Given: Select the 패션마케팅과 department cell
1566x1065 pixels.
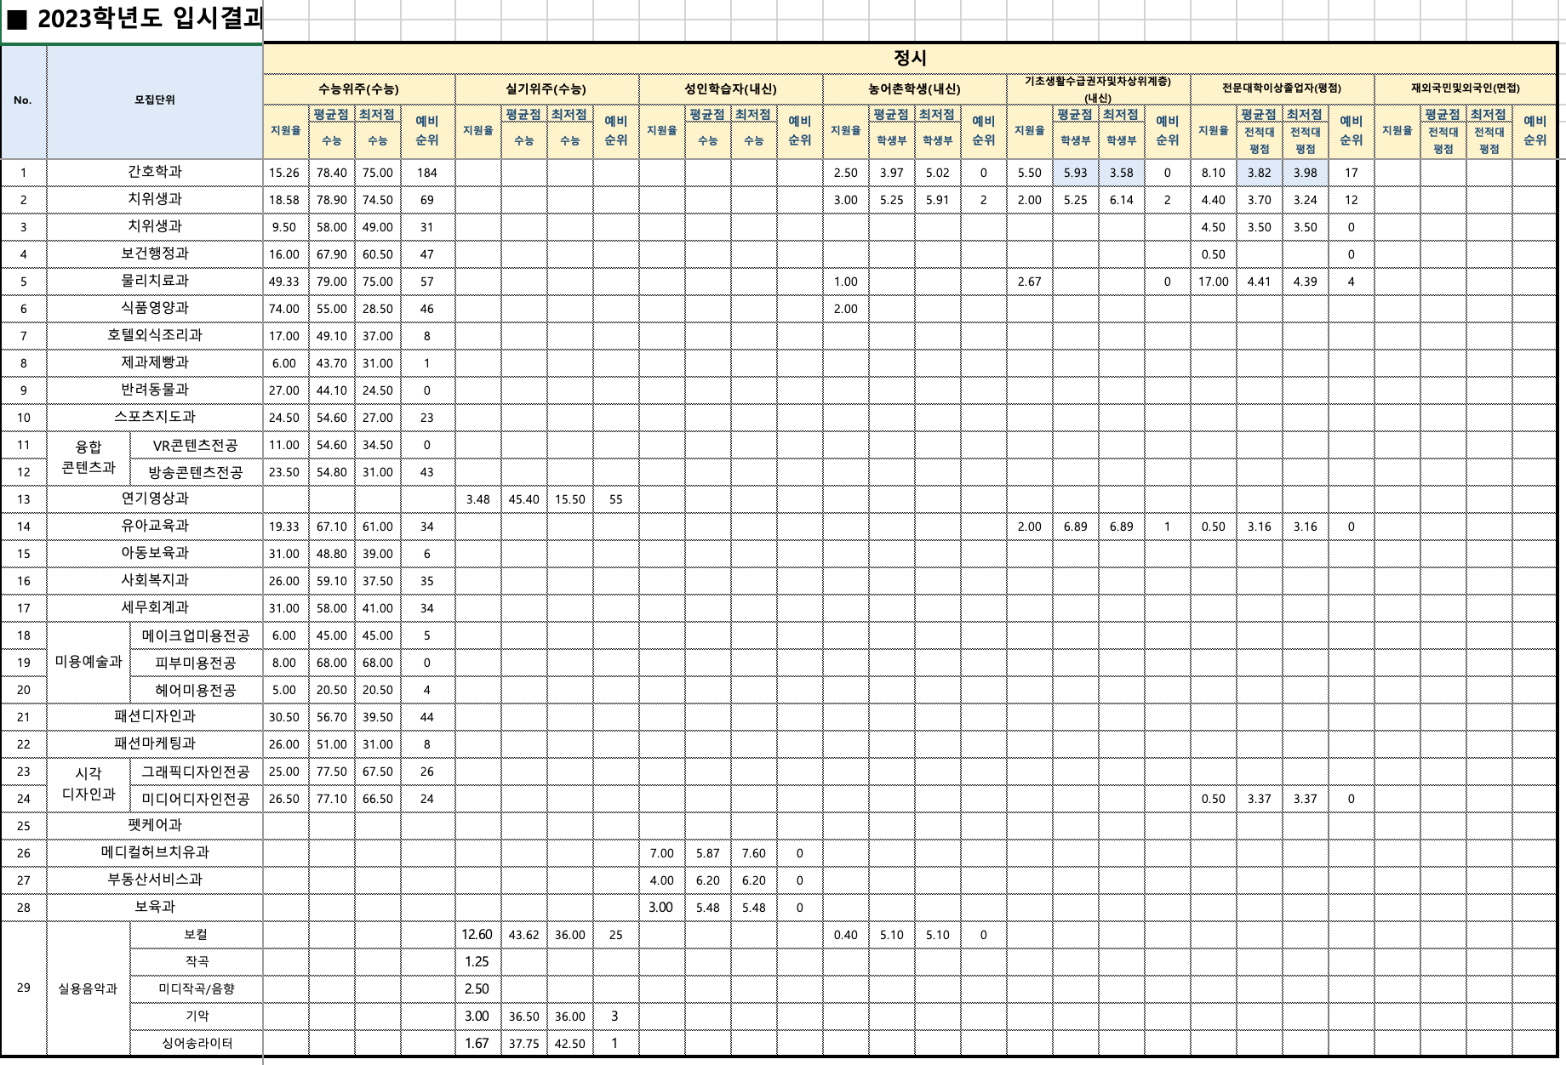Looking at the screenshot, I should (155, 743).
